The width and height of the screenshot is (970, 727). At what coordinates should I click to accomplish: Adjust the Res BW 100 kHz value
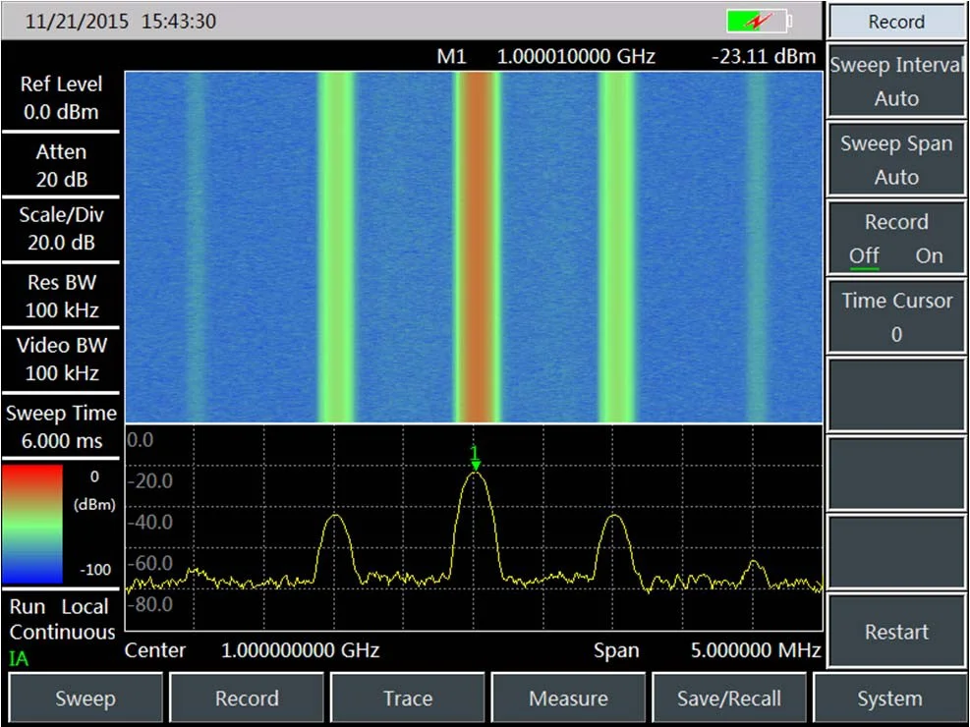click(61, 297)
